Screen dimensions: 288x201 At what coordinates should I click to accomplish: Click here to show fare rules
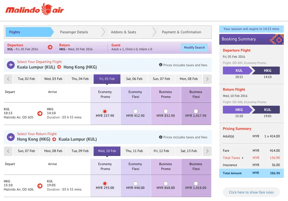tap(251, 192)
